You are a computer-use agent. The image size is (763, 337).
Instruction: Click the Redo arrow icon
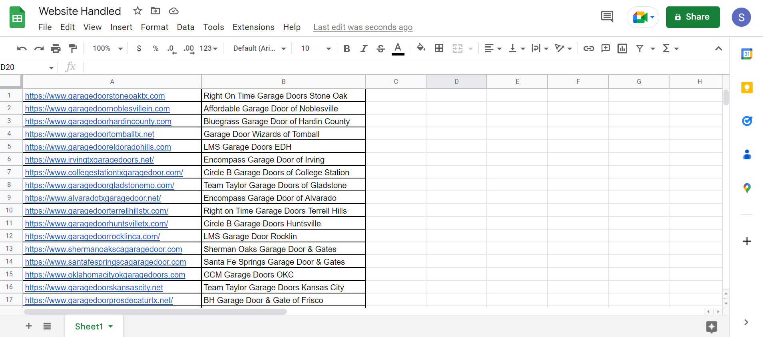[x=39, y=48]
